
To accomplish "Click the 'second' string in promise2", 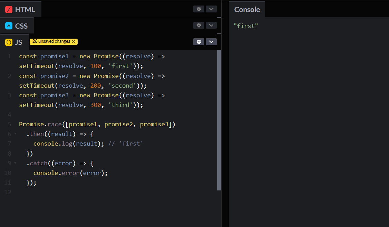I will point(122,86).
